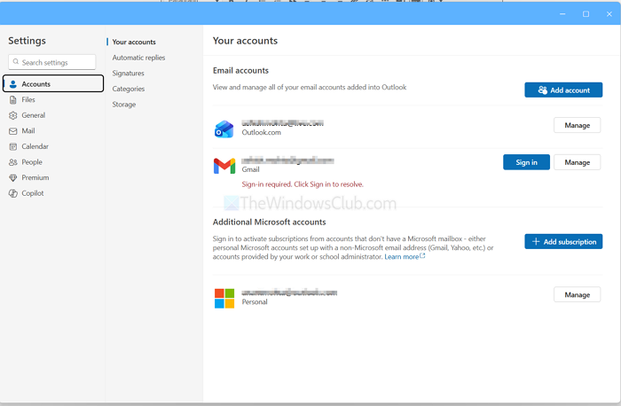This screenshot has width=621, height=406.
Task: Click the Accounts person icon
Action: (13, 84)
